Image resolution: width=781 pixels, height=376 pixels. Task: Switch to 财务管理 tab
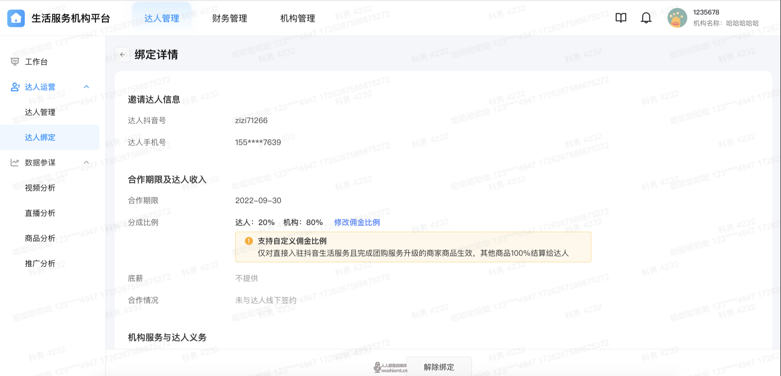229,18
